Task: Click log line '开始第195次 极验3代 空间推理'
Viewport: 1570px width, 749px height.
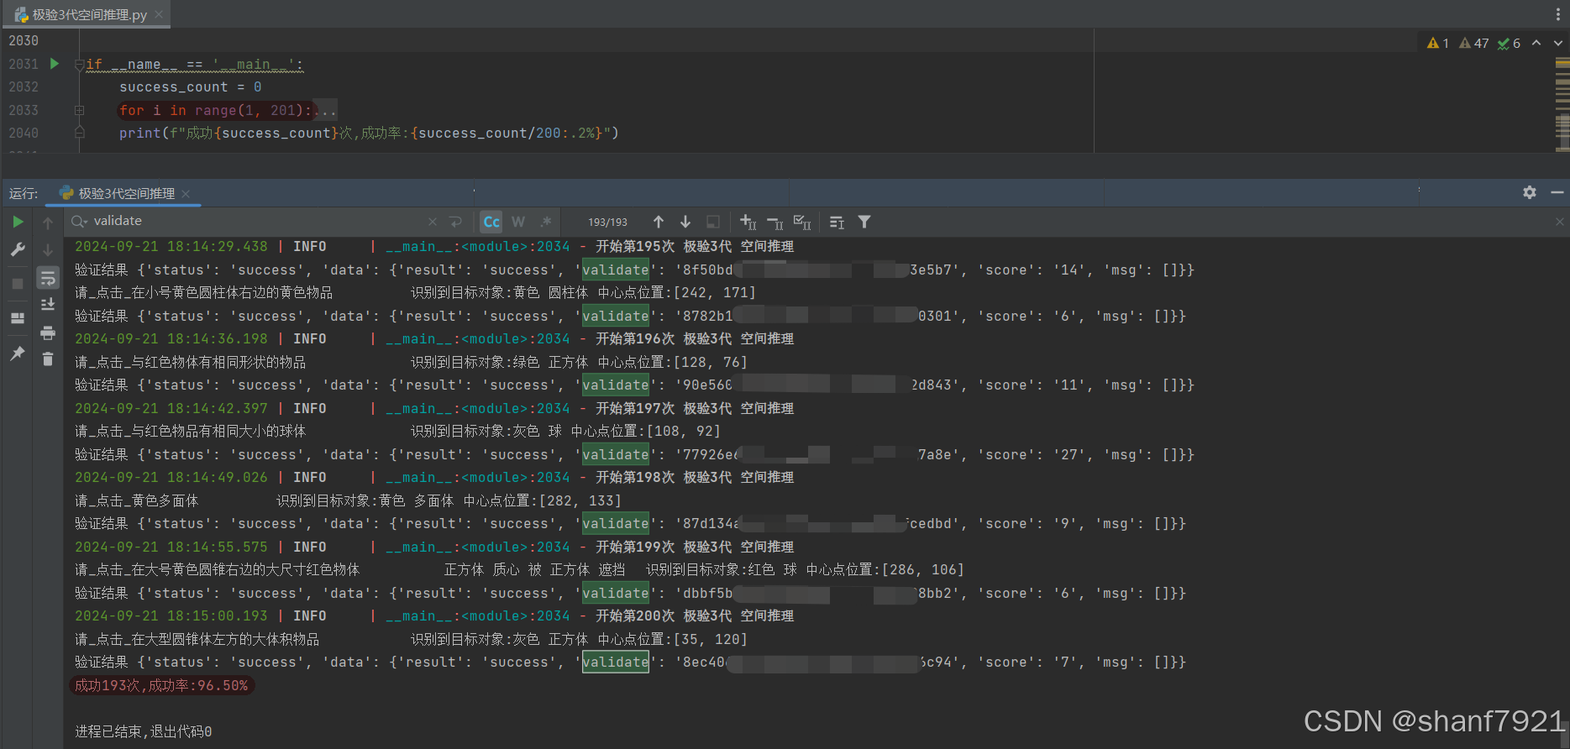Action: click(695, 246)
